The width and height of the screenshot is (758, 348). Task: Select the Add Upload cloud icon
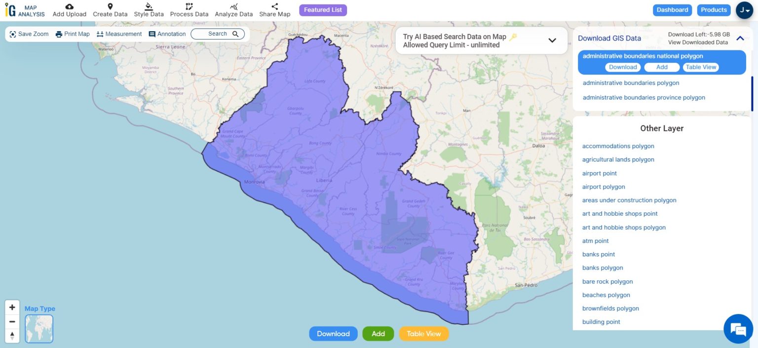click(x=69, y=7)
